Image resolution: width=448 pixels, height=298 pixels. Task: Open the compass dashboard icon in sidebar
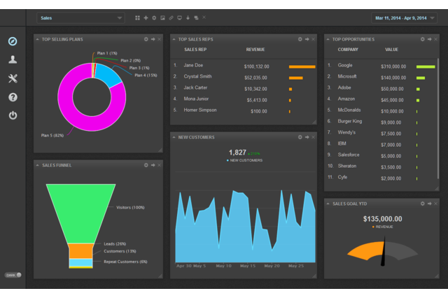tap(13, 41)
